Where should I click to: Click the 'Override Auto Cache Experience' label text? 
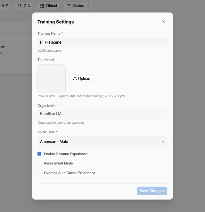70,173
